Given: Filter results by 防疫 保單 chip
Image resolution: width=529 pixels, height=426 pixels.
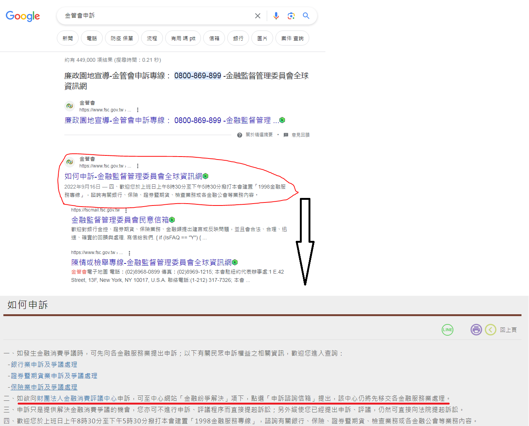Looking at the screenshot, I should point(122,38).
